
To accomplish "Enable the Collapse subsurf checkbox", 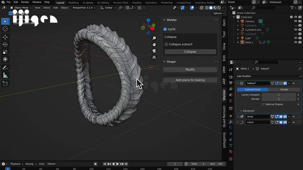I will 166,44.
